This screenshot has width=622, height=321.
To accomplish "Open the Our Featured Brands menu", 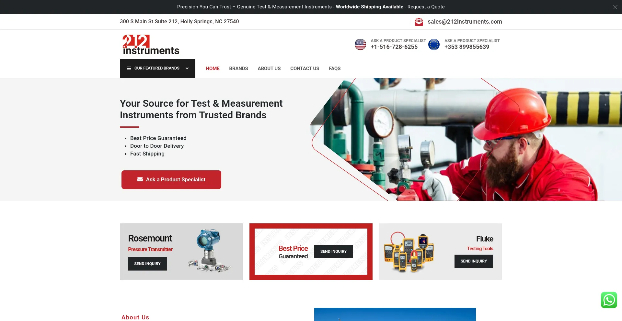I will tap(157, 68).
